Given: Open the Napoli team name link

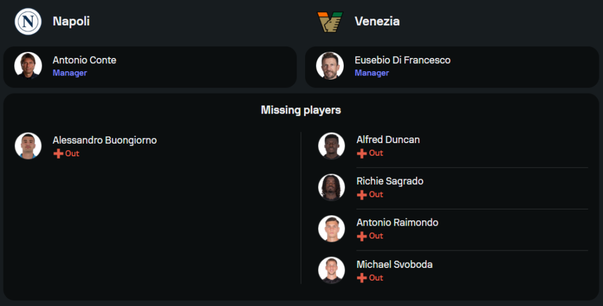Looking at the screenshot, I should 71,21.
